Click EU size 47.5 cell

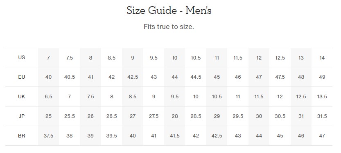(x=280, y=77)
